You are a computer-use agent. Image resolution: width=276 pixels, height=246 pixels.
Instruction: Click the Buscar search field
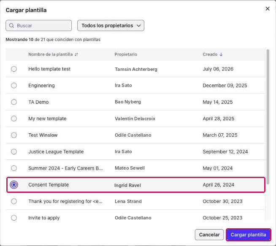coord(38,25)
